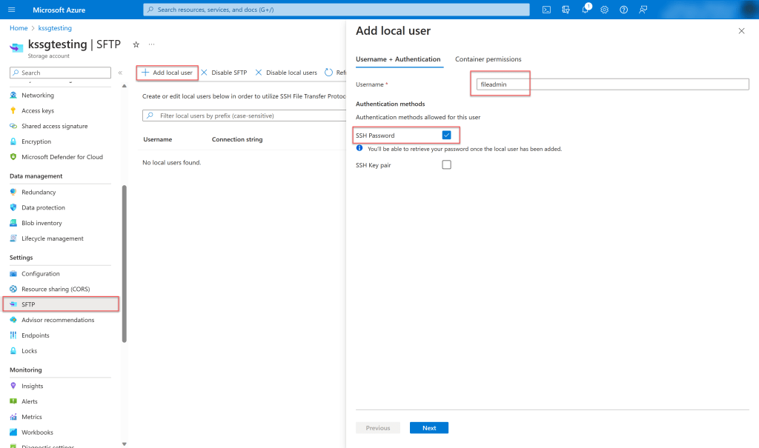Open the hamburger portal menu
This screenshot has width=759, height=448.
[13, 10]
